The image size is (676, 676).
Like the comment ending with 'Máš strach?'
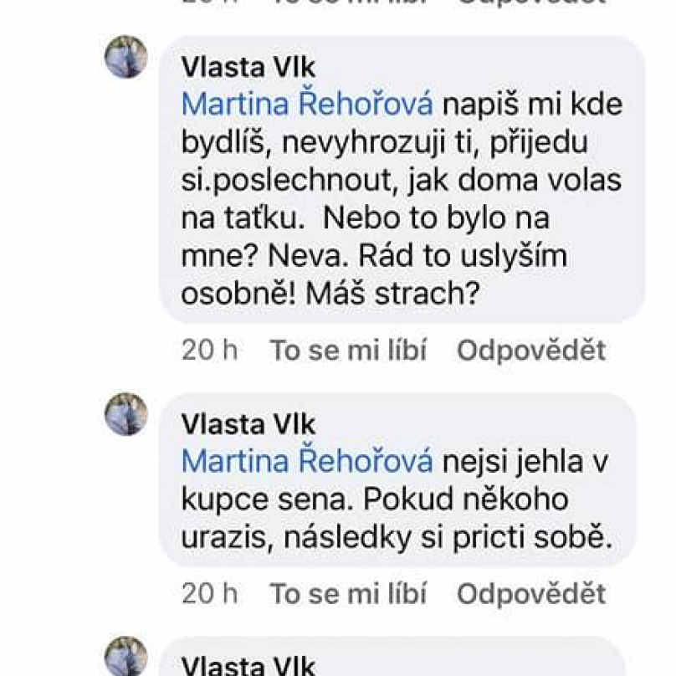pos(348,350)
